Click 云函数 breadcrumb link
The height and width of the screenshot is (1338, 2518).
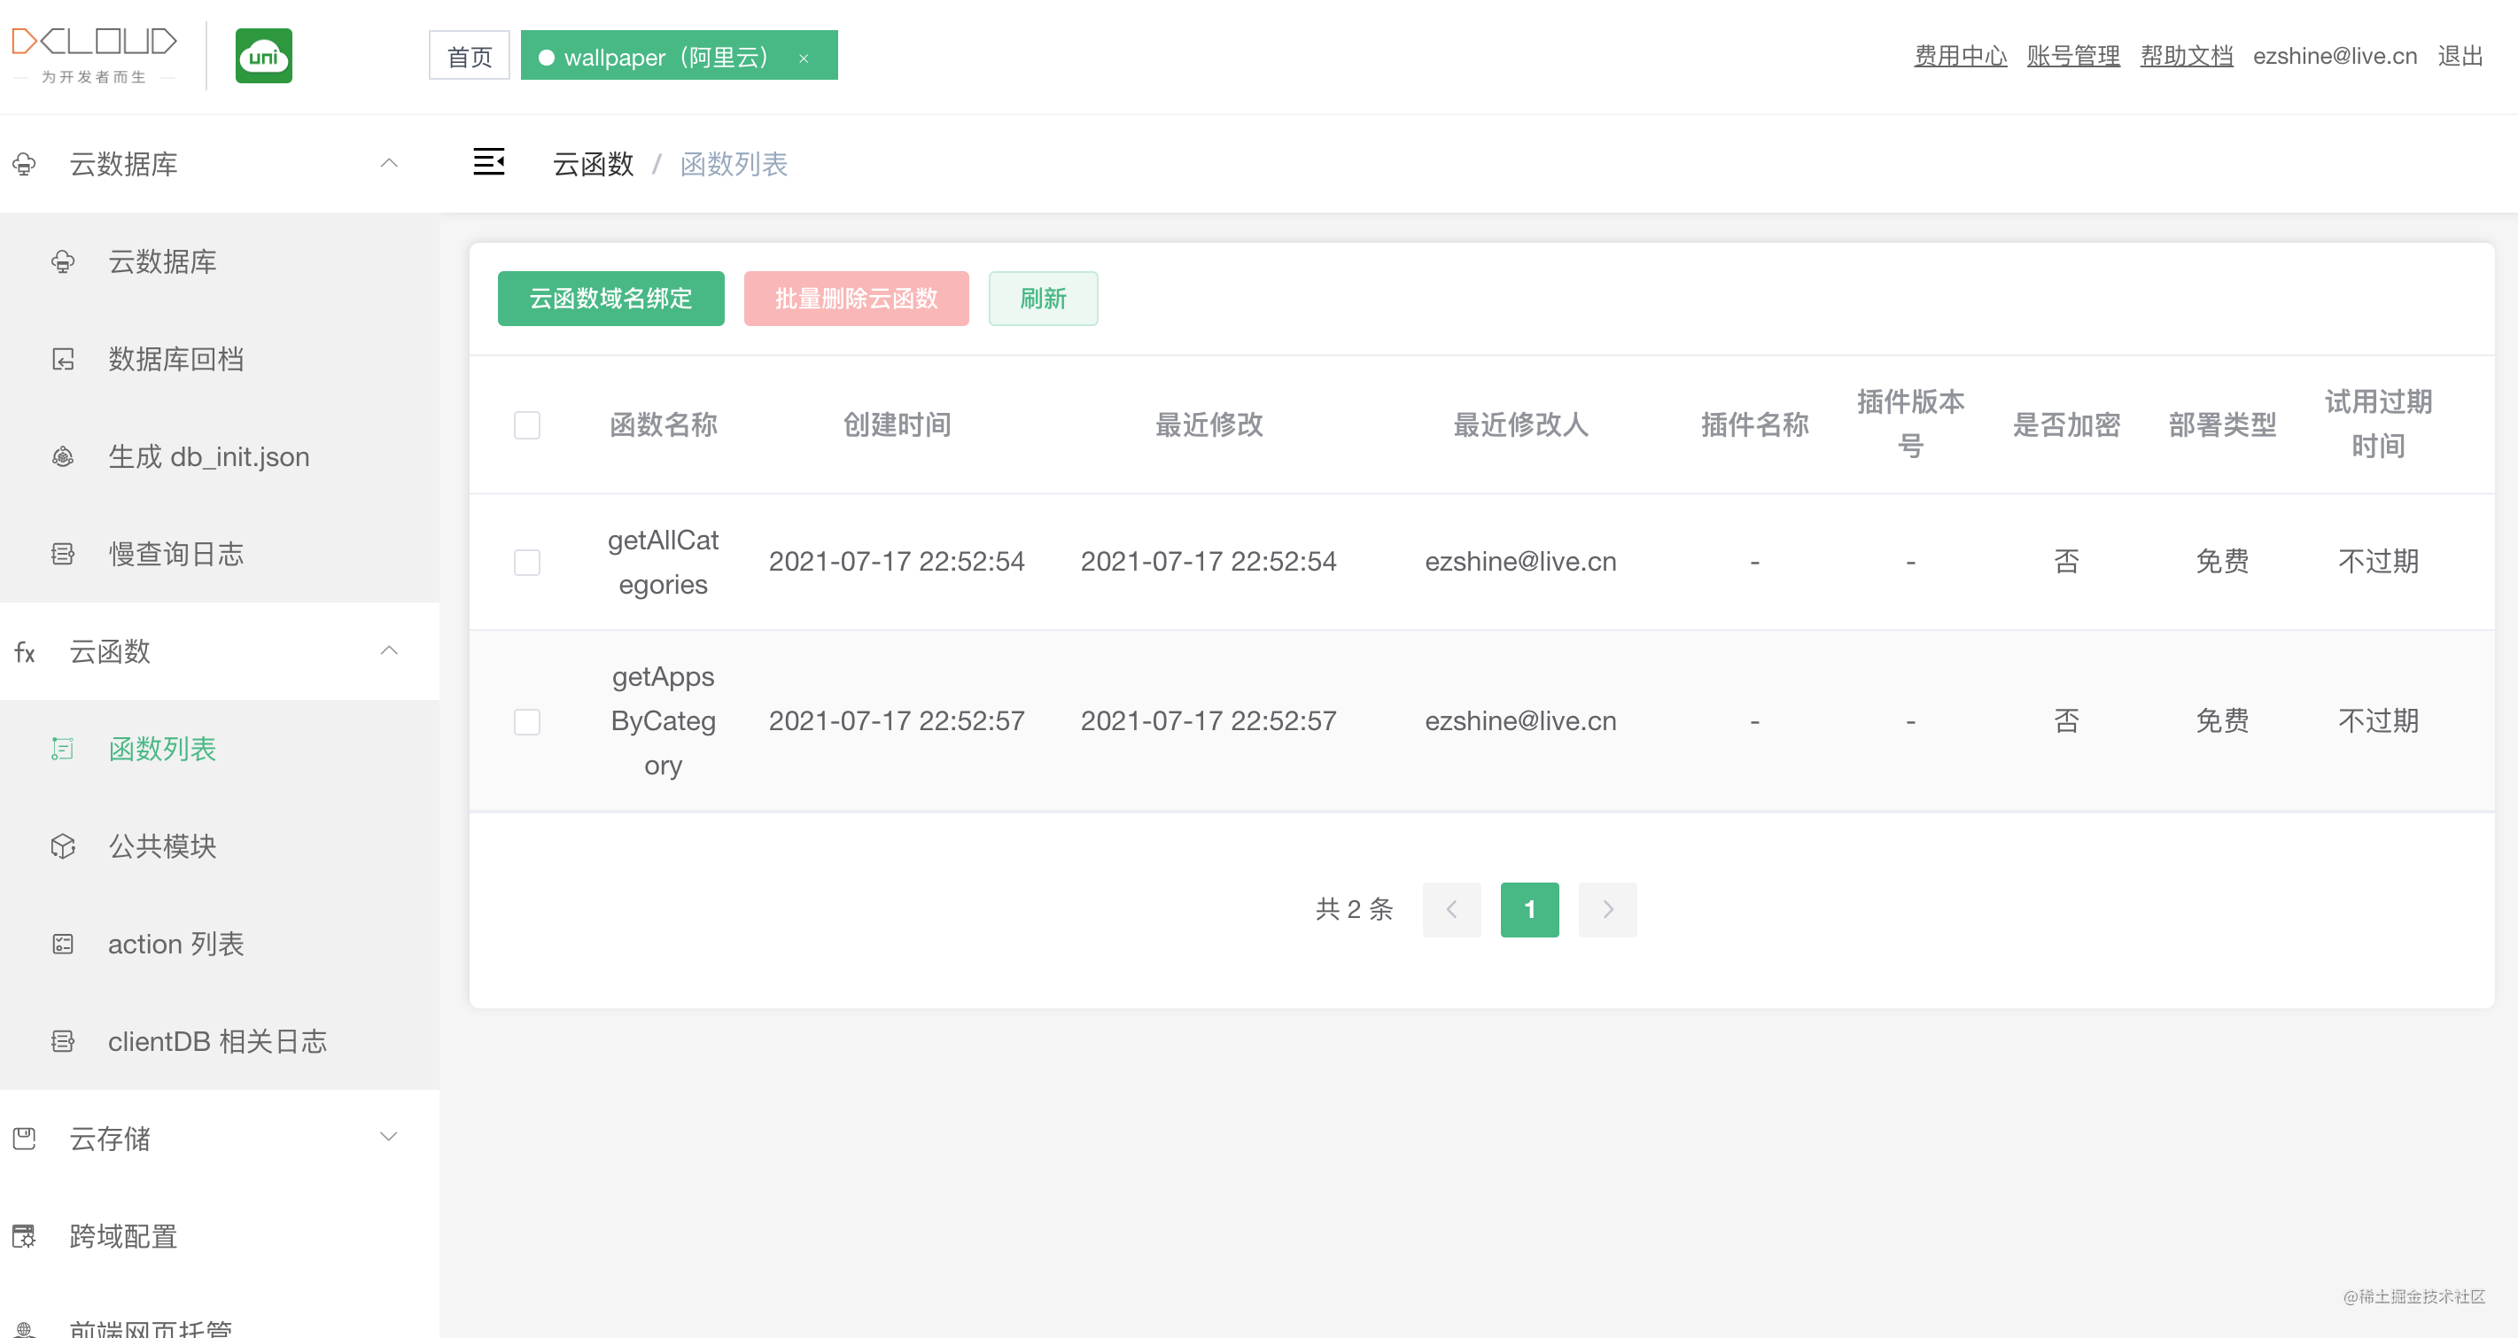coord(594,163)
